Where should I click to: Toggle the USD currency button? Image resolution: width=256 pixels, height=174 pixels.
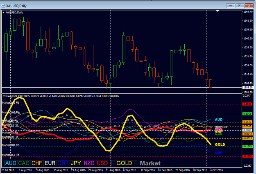pos(102,163)
